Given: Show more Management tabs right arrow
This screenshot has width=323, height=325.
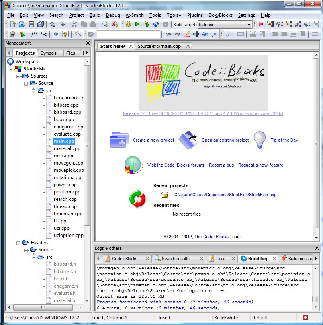Looking at the screenshot, I should coord(87,53).
